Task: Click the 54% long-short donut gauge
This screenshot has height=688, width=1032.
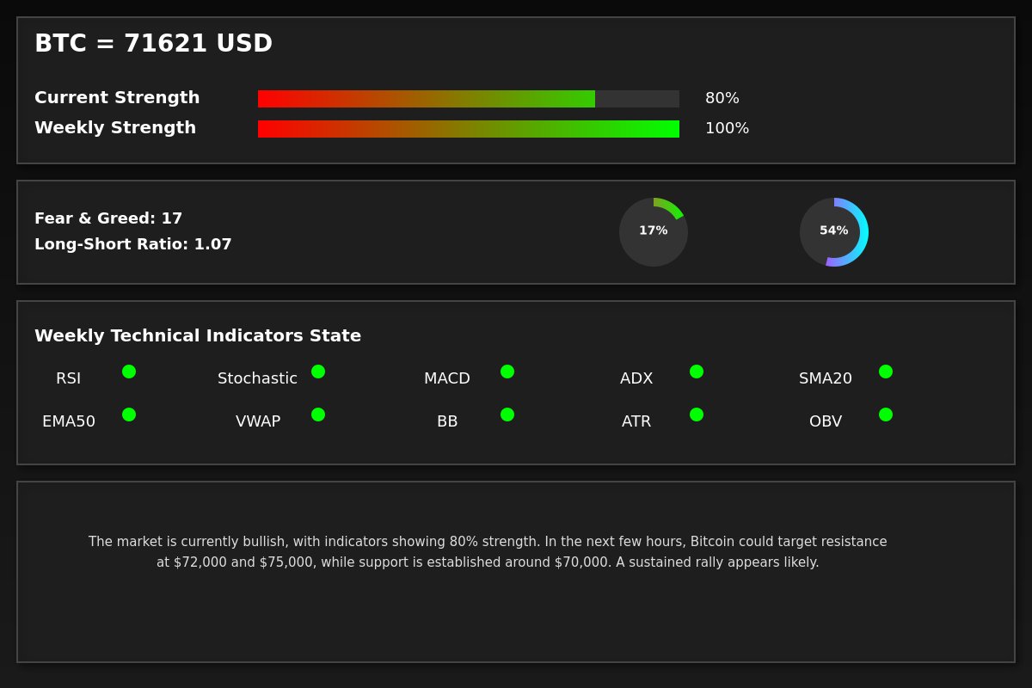Action: click(x=834, y=232)
